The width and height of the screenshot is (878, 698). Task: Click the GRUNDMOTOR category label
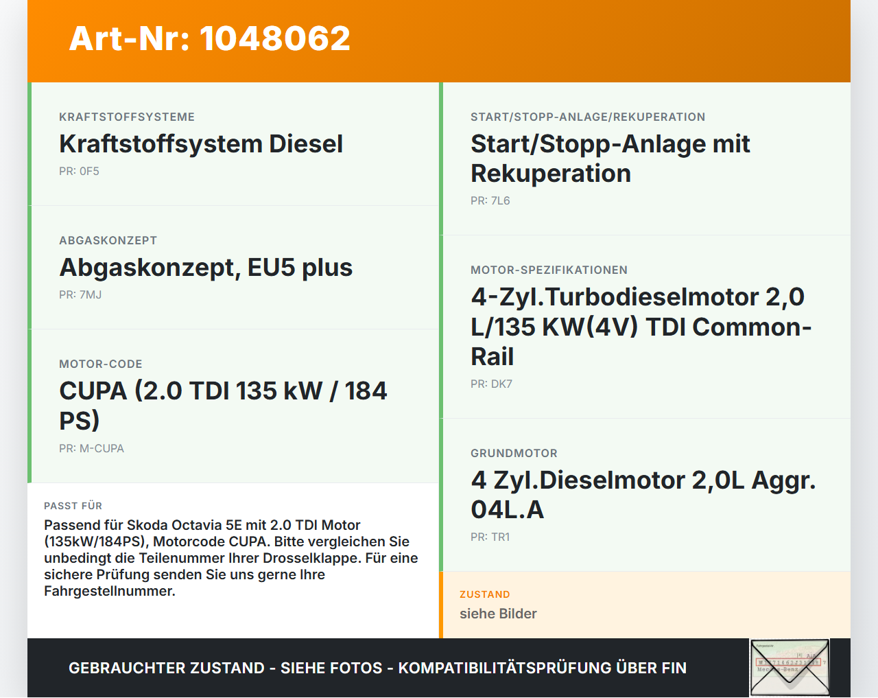pyautogui.click(x=514, y=454)
